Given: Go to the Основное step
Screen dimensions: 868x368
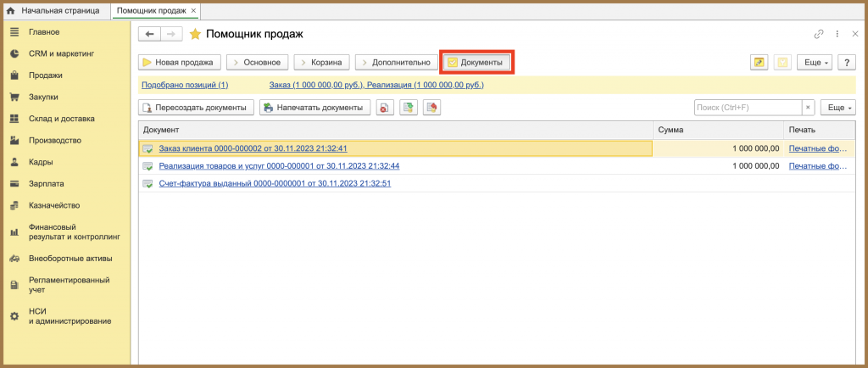Looking at the screenshot, I should tap(258, 63).
